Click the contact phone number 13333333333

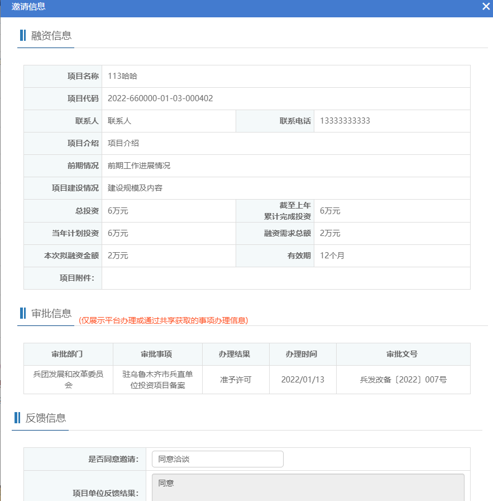click(x=345, y=121)
